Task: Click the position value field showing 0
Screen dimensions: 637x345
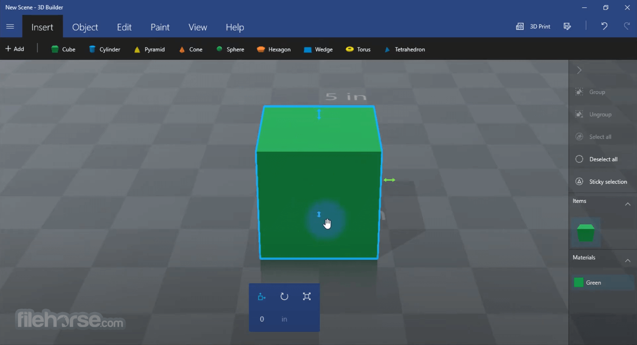Action: (x=262, y=319)
